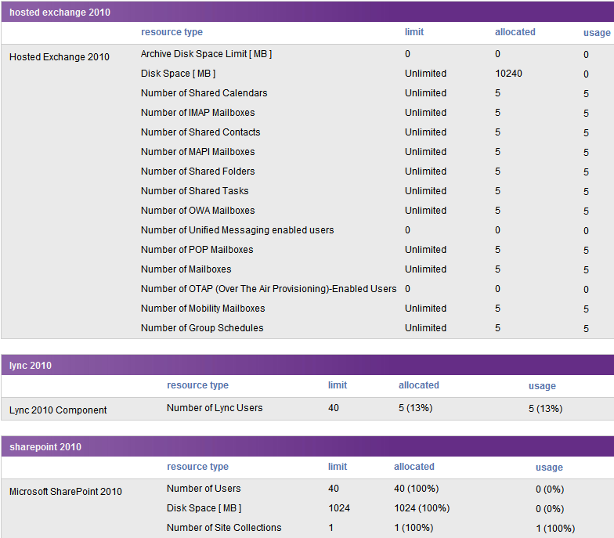Click 'usage' header in sharepoint 2010 table

(549, 468)
